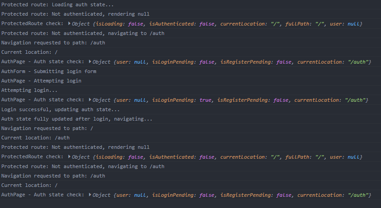Screen dimensions: 381x208
Task: Expand the second ProtectedRoute check object
Action: pos(69,157)
